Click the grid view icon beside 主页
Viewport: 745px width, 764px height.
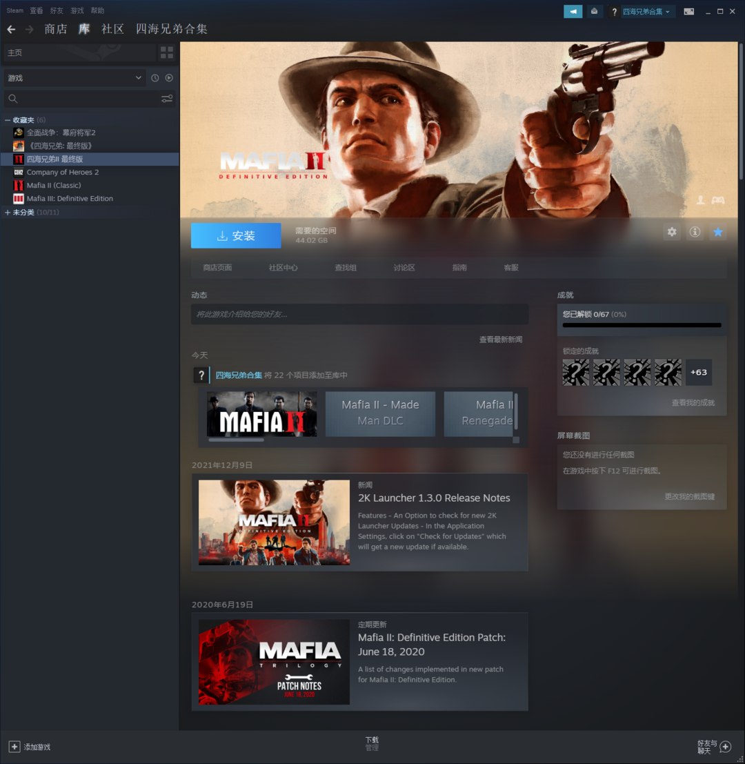167,52
